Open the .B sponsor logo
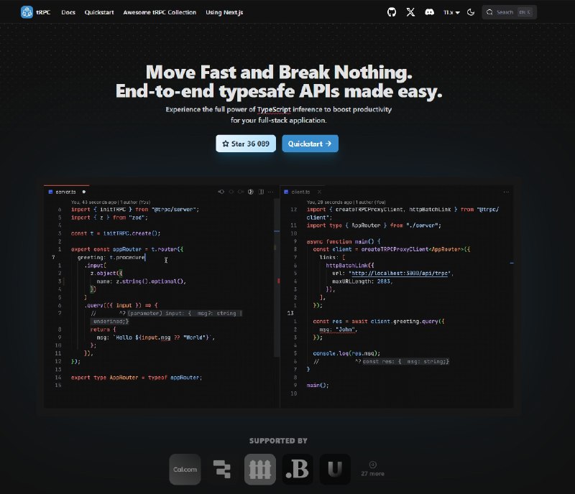The height and width of the screenshot is (494, 575). (298, 470)
